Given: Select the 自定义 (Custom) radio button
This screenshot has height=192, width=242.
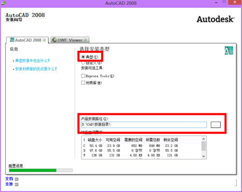Looking at the screenshot, I should pyautogui.click(x=83, y=63).
